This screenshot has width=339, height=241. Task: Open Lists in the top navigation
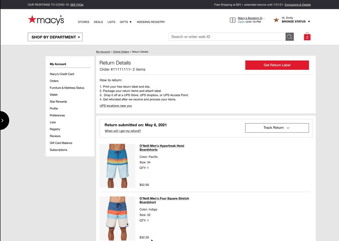111,22
